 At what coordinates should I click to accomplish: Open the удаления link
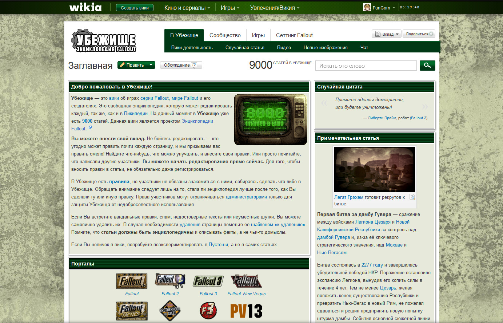click(190, 224)
